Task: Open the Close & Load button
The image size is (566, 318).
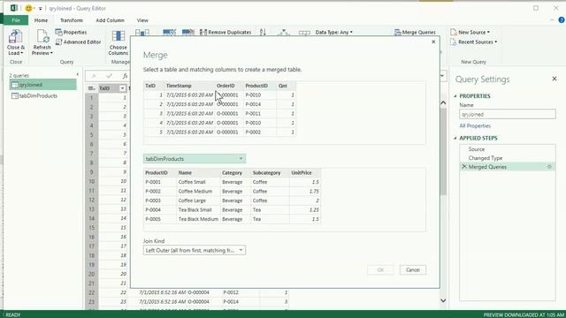Action: click(16, 42)
